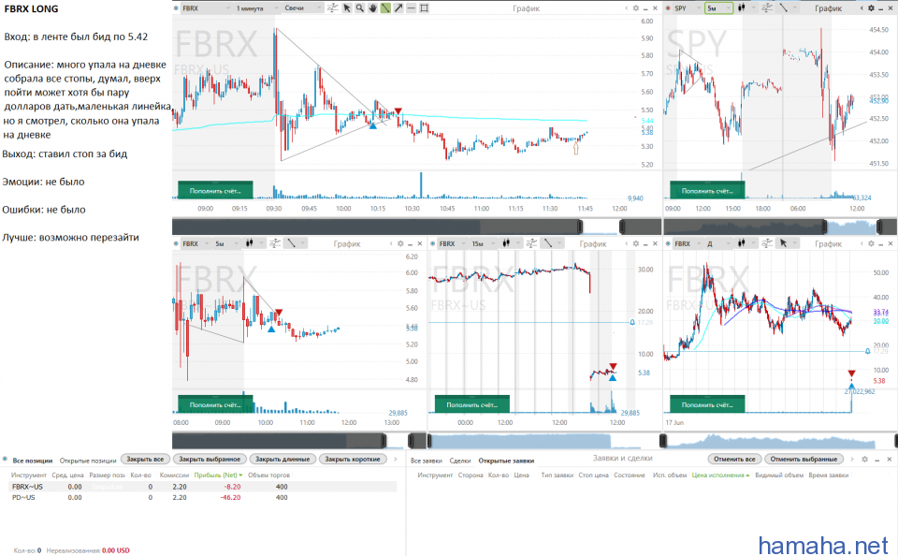Switch to the 'Все заявки' tab

click(x=427, y=461)
